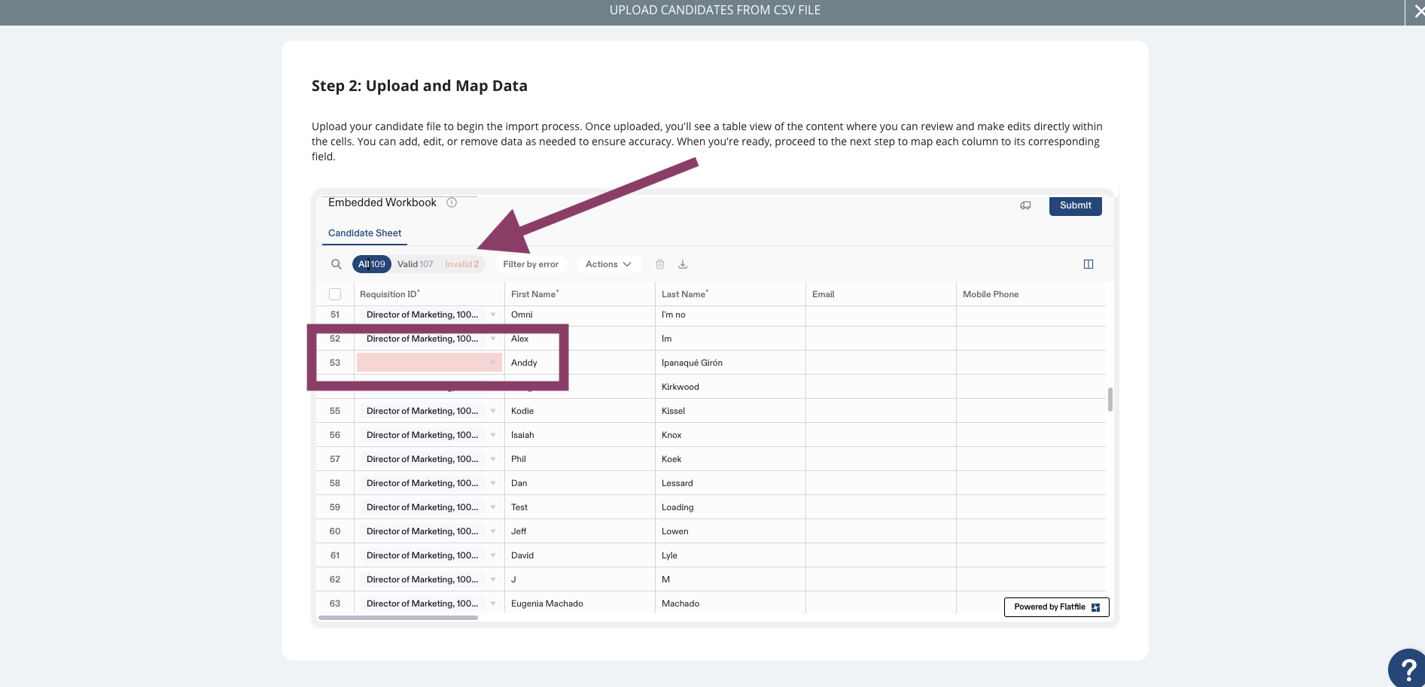Select the First Name cell 'Test'
The image size is (1425, 687).
580,507
